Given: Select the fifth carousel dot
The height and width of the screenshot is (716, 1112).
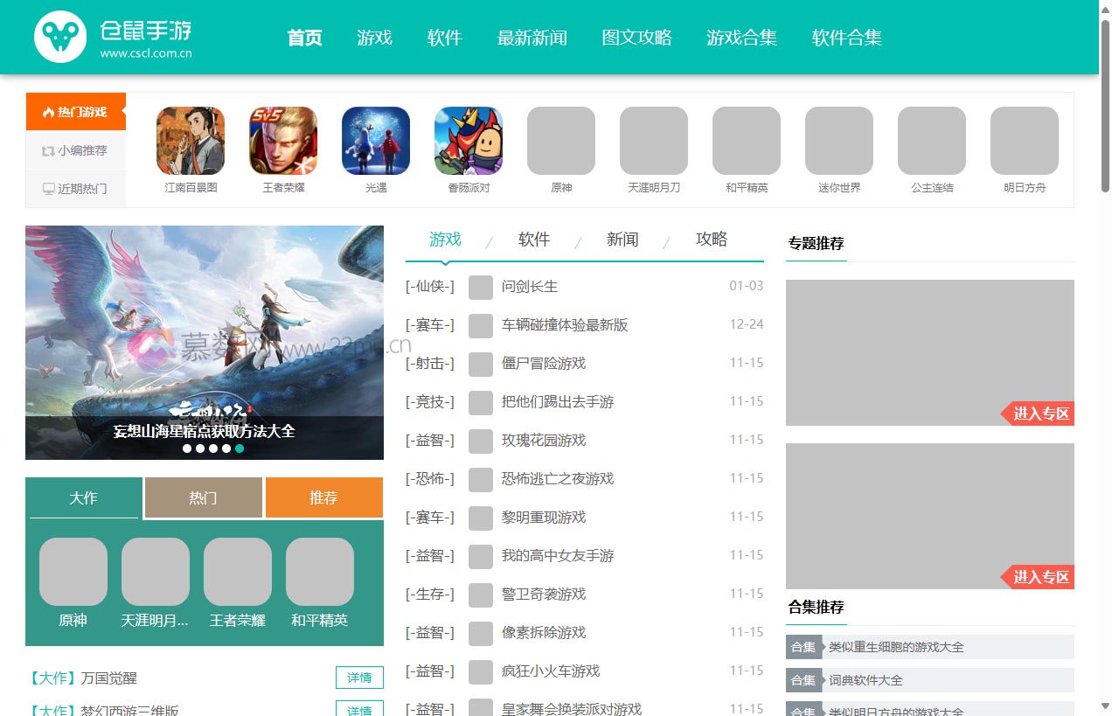Looking at the screenshot, I should [x=239, y=448].
